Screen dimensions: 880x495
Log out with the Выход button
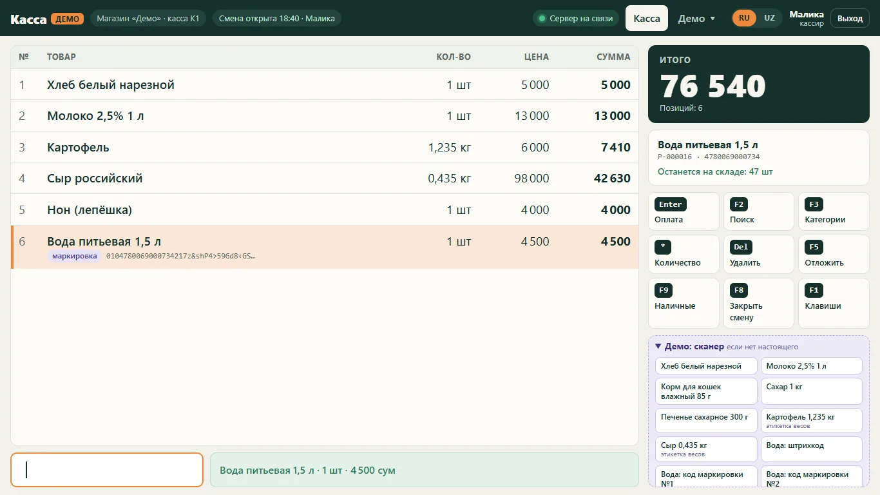[850, 18]
